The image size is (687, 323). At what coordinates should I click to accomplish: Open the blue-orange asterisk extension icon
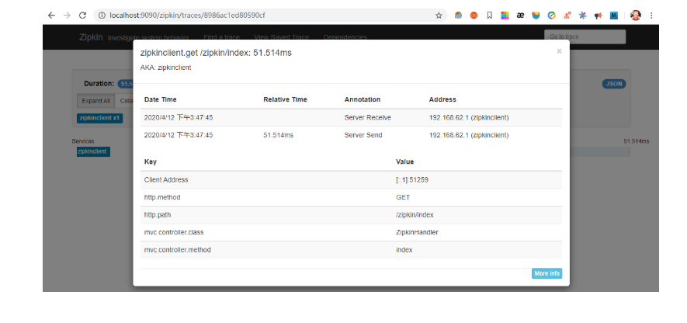pos(582,16)
